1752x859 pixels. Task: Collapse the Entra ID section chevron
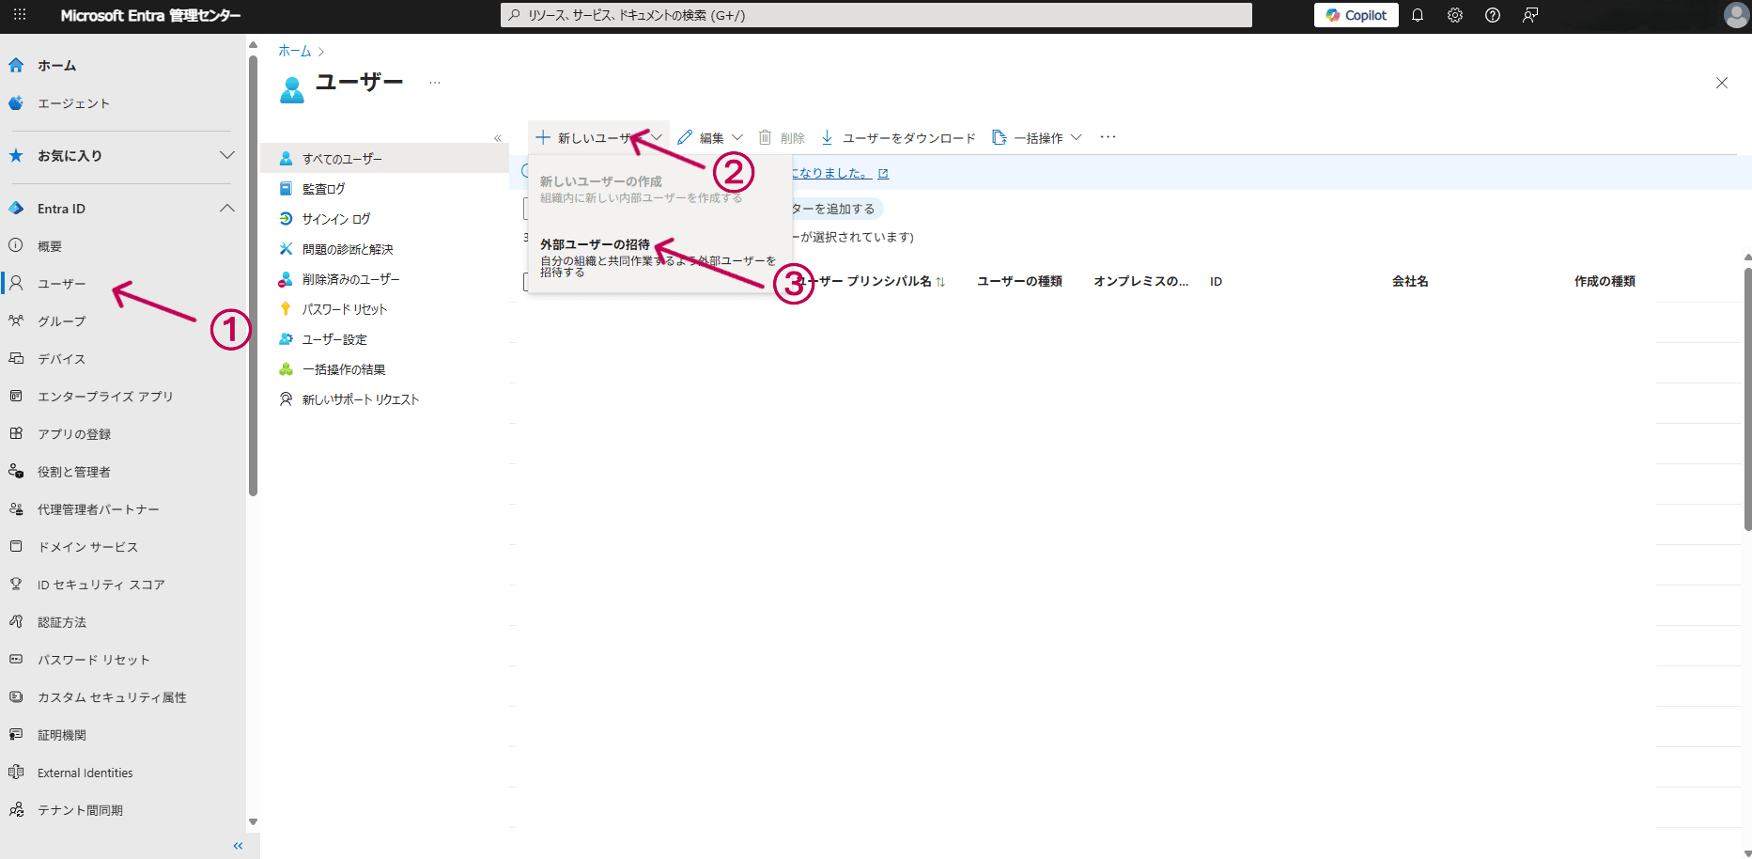(226, 208)
